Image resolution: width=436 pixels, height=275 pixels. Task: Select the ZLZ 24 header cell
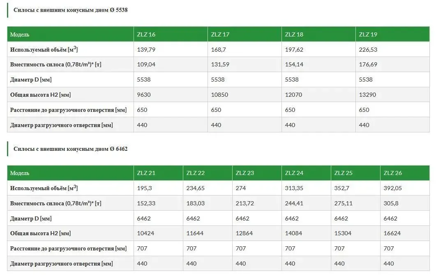[x=294, y=173]
